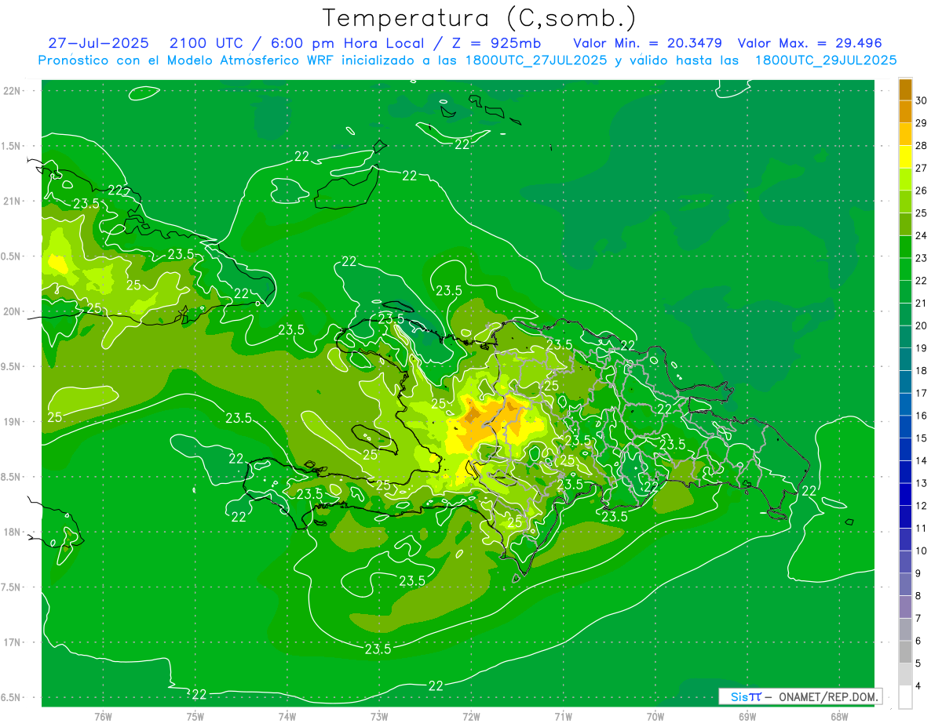Click the "76W" longitude axis label
Viewport: 942px width, 727px height.
[103, 717]
